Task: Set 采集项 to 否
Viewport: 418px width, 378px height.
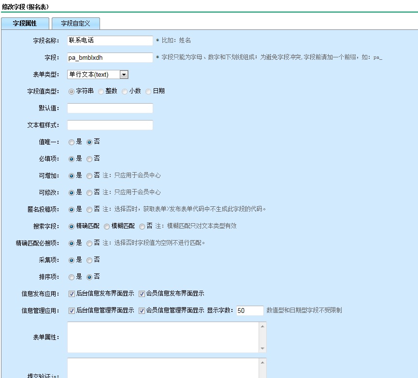Action: 89,260
